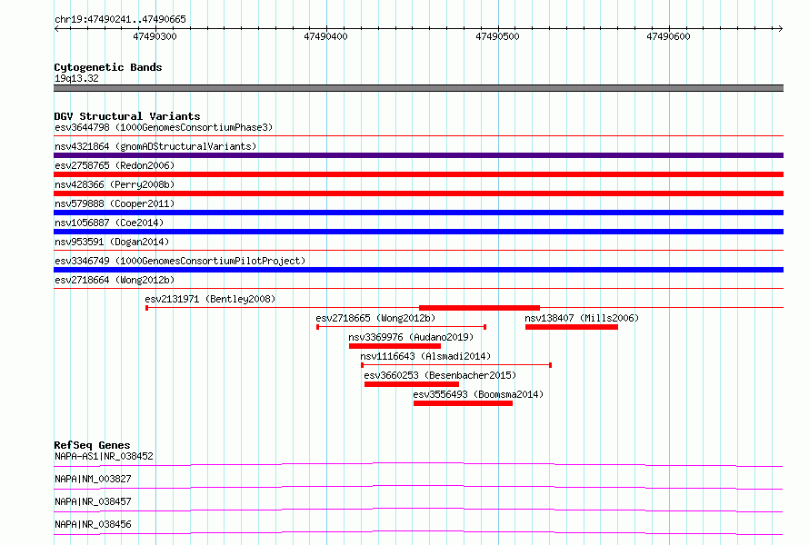Open the NAPA|NR_038457 gene label
Viewport: 809px width, 545px height.
click(x=93, y=501)
